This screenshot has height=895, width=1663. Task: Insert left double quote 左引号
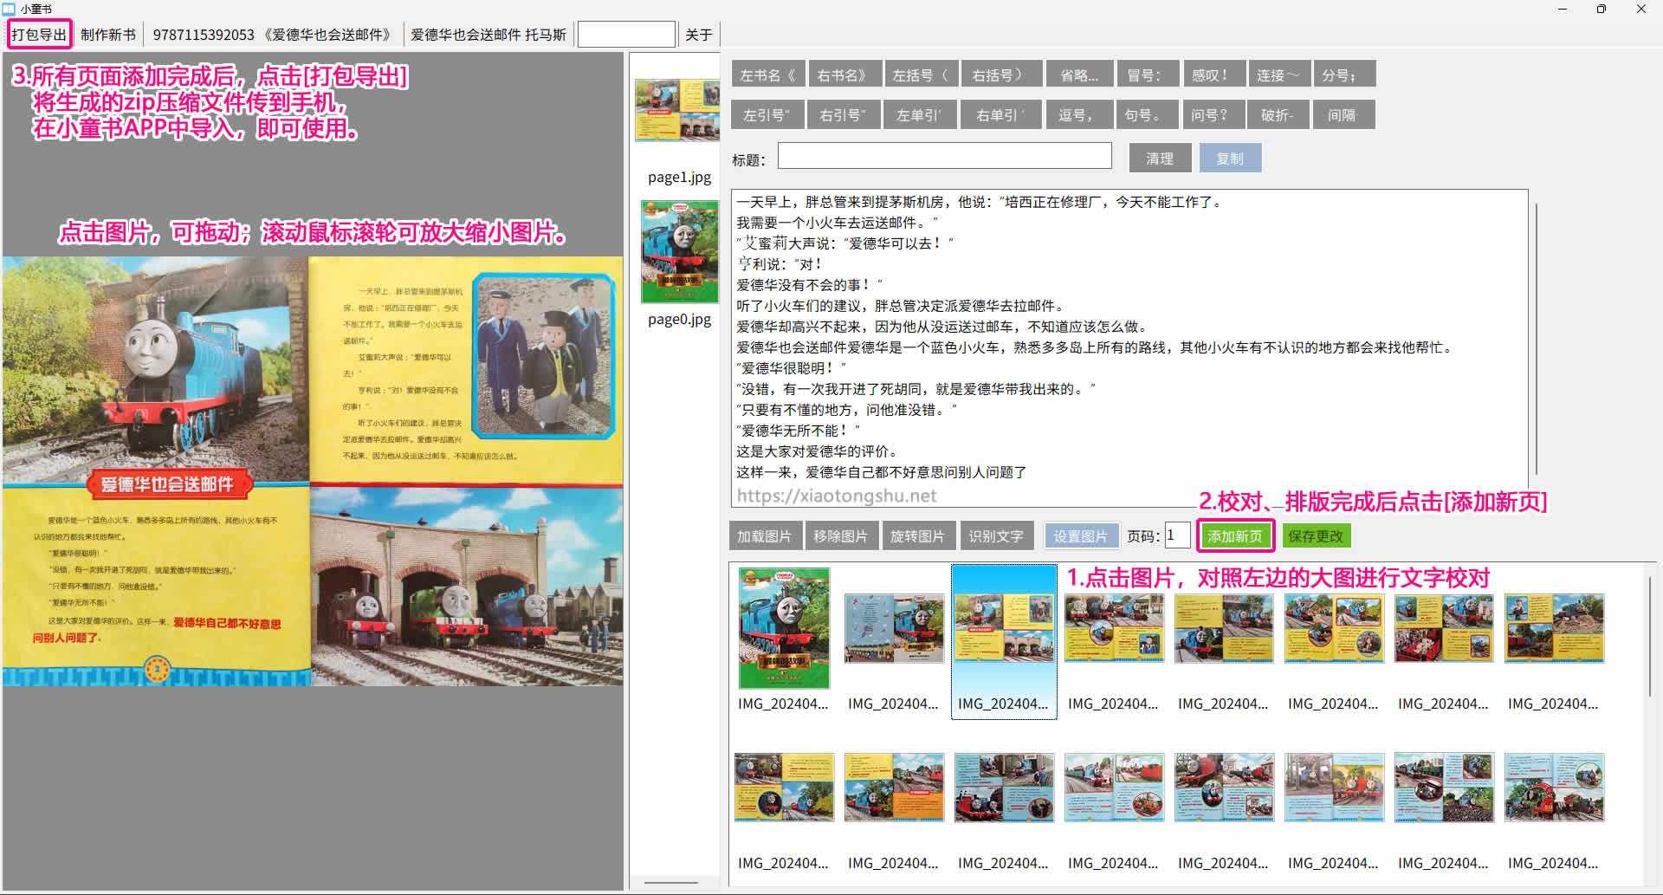(x=767, y=114)
